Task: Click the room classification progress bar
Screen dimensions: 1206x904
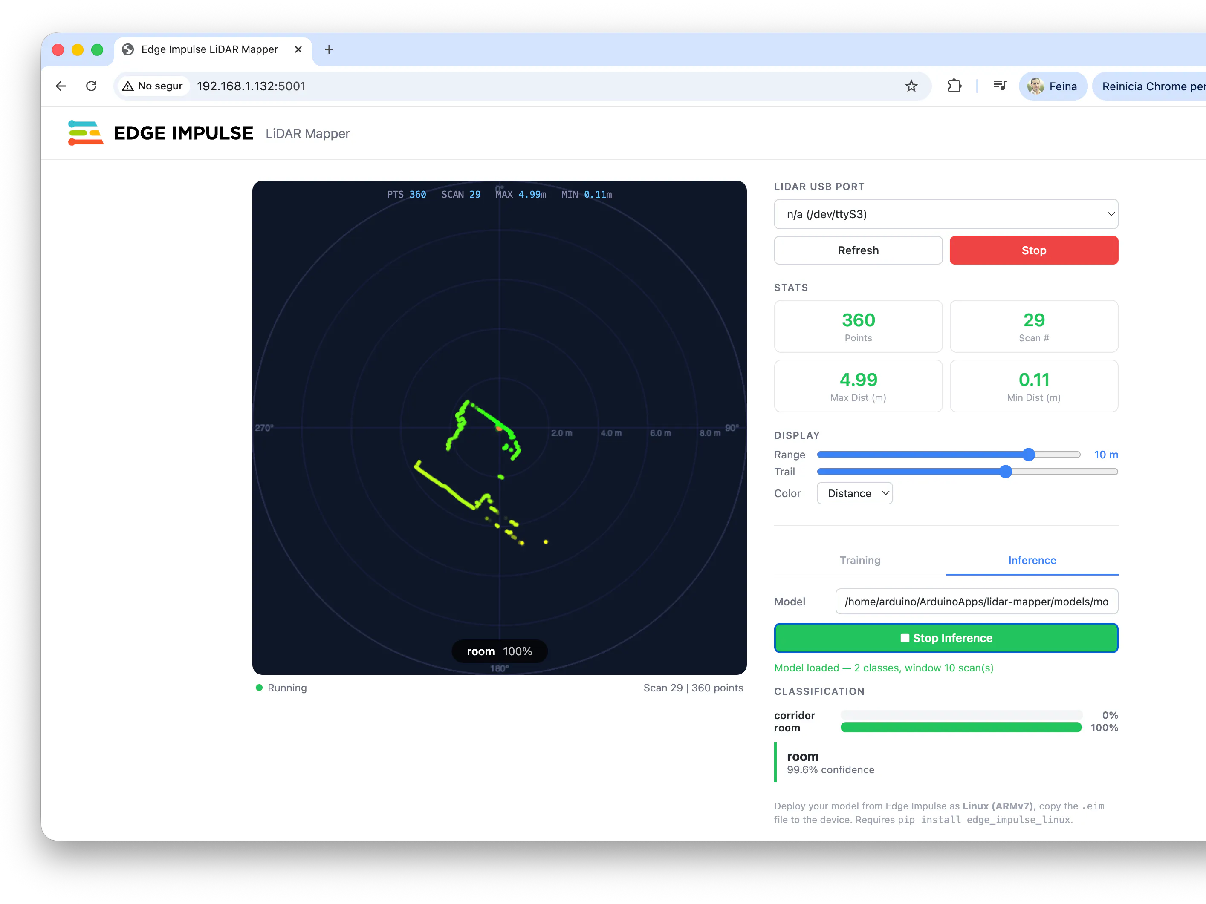Action: point(960,728)
